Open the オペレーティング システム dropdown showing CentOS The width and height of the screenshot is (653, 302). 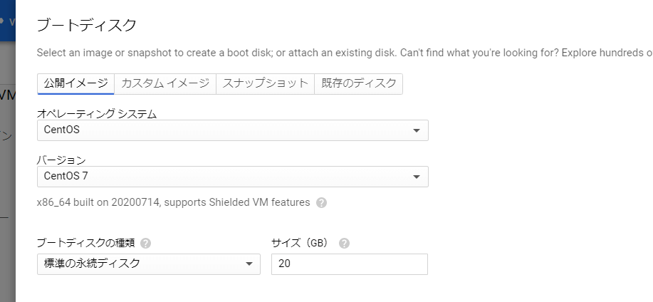(x=232, y=130)
